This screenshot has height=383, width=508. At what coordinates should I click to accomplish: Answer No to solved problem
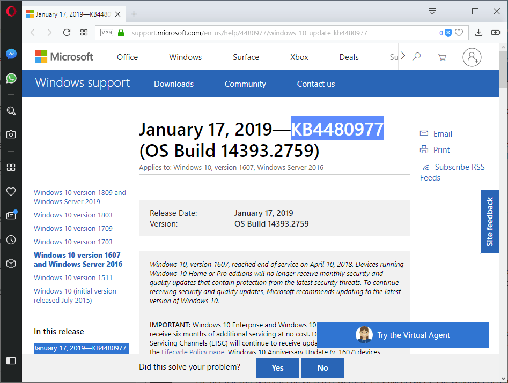click(x=323, y=368)
